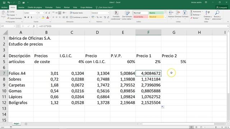This screenshot has width=230, height=129.
Task: Click the Borrar eraser button
Action: point(195,18)
